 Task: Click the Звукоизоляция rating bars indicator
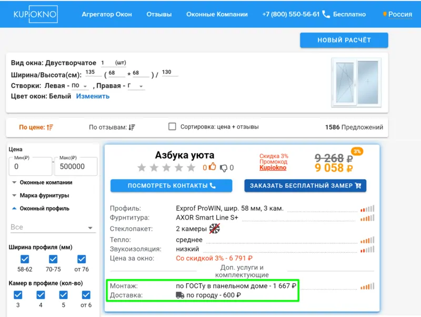[x=367, y=249]
